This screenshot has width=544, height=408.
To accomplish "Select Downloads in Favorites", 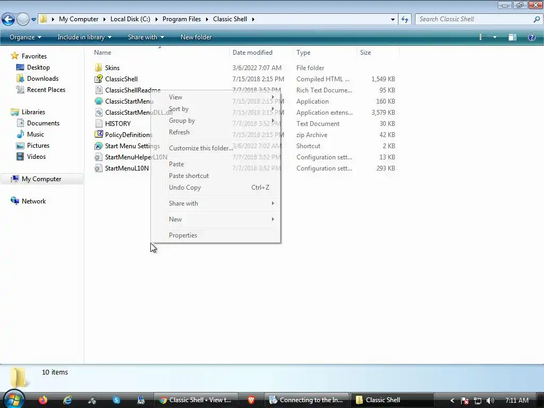I will (x=42, y=79).
